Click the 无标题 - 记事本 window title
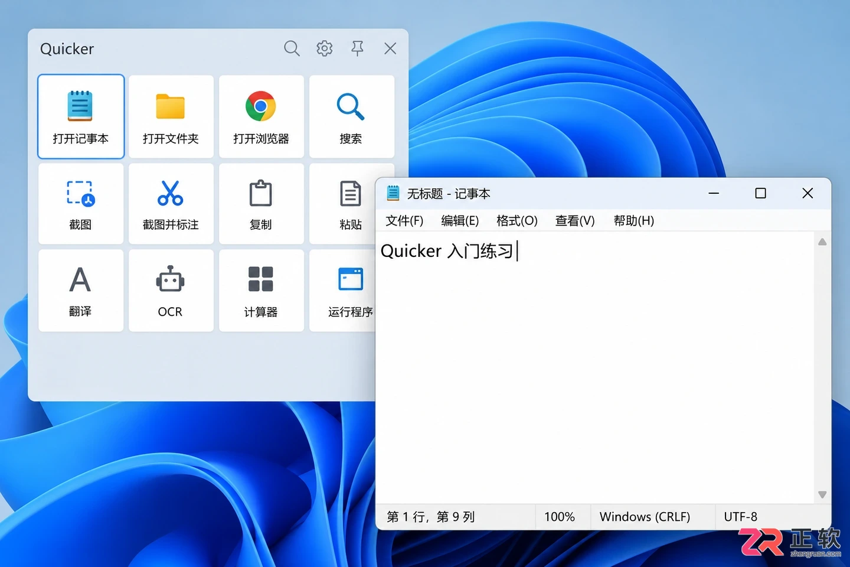The width and height of the screenshot is (850, 567). (449, 194)
